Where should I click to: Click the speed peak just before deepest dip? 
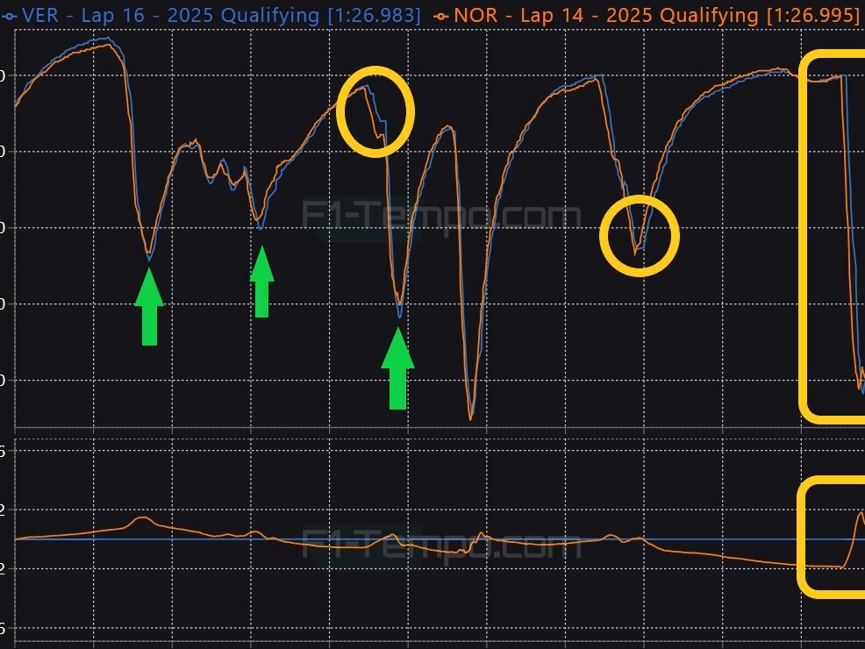tap(449, 127)
